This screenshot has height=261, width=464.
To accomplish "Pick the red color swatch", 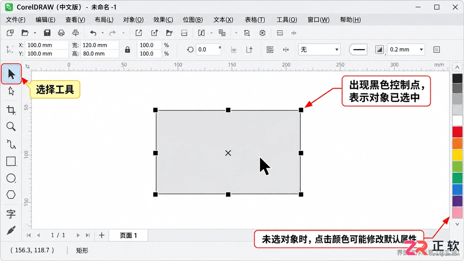I will coord(457,132).
